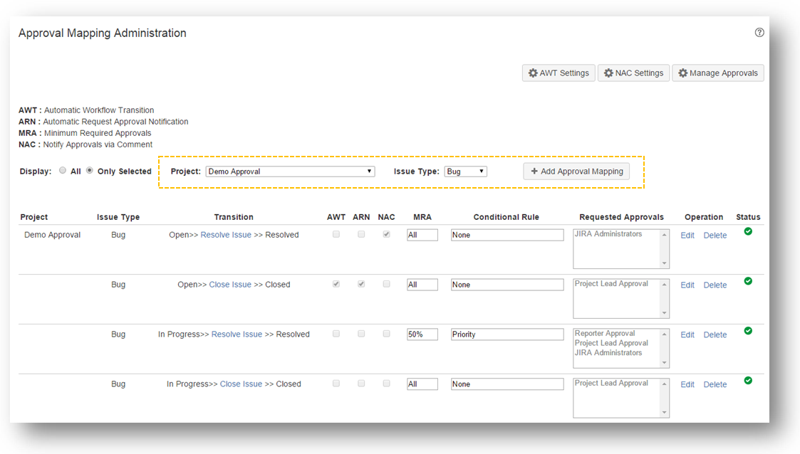Click the help question mark icon
This screenshot has width=800, height=454.
(x=759, y=33)
